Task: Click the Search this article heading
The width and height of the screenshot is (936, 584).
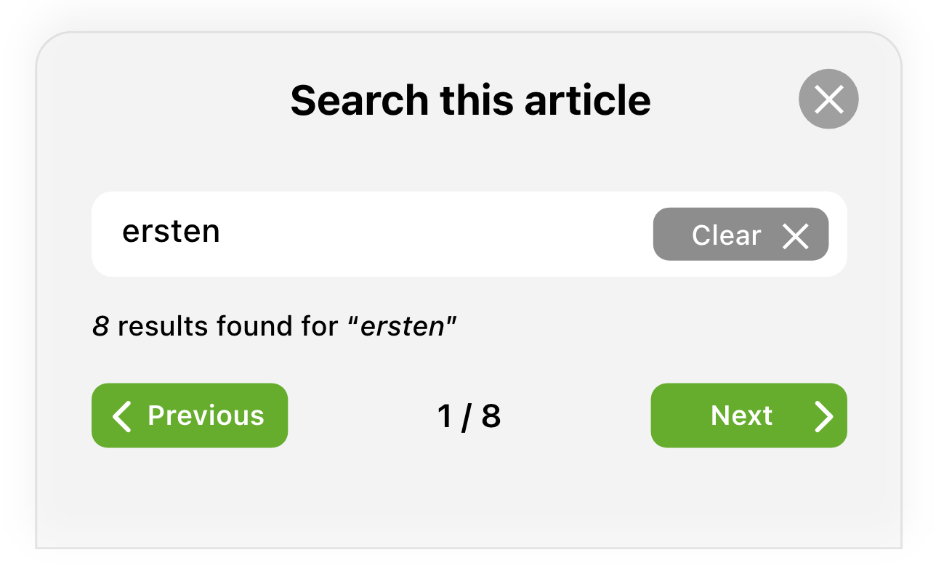Action: pos(470,100)
